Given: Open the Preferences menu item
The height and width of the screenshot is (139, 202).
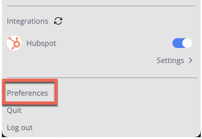Looking at the screenshot, I should pyautogui.click(x=27, y=93).
